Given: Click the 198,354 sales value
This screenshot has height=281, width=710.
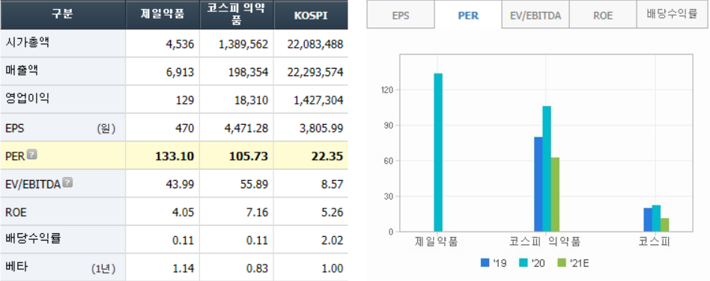Looking at the screenshot, I should pyautogui.click(x=248, y=72).
